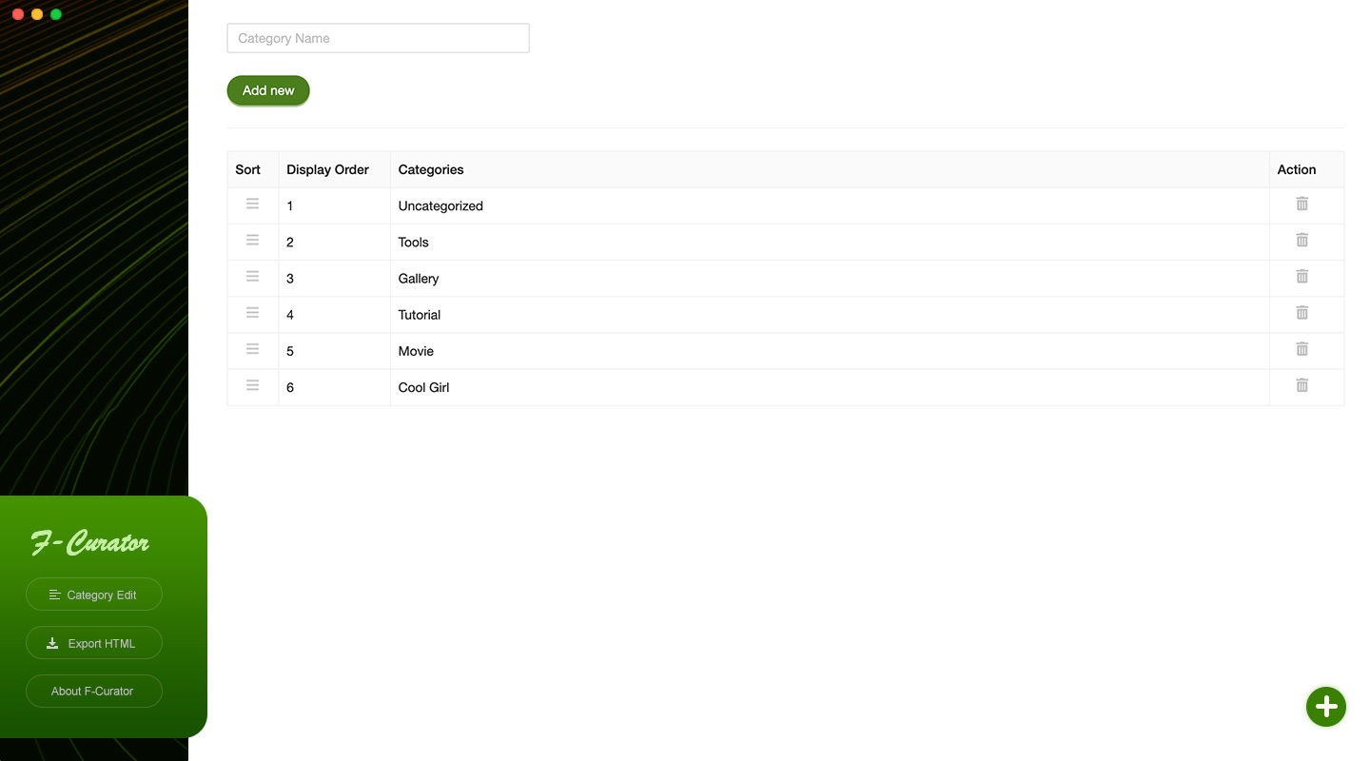Click the green fullscreen window button
Image resolution: width=1370 pixels, height=761 pixels.
[56, 14]
